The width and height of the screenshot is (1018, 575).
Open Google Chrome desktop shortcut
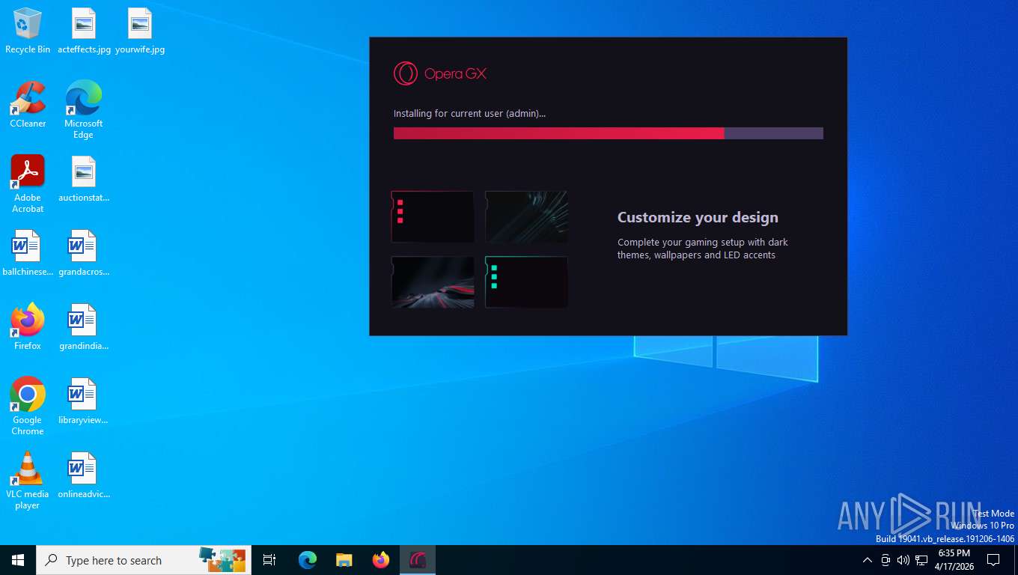click(28, 407)
